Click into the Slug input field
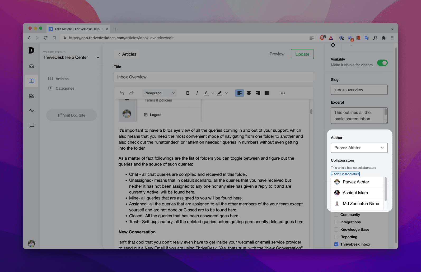This screenshot has height=272, width=421. click(x=359, y=90)
